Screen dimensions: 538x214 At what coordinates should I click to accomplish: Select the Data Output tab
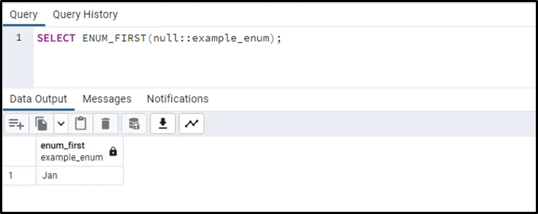point(38,99)
